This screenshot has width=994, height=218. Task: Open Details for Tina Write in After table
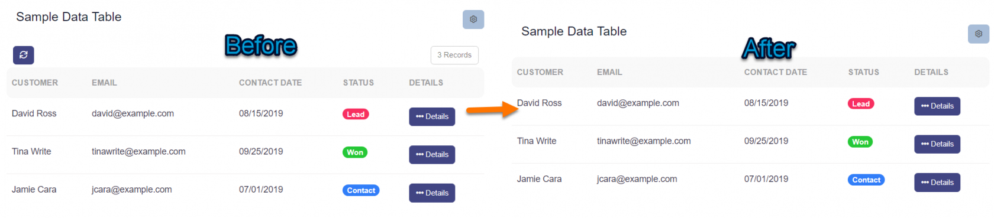(x=937, y=144)
